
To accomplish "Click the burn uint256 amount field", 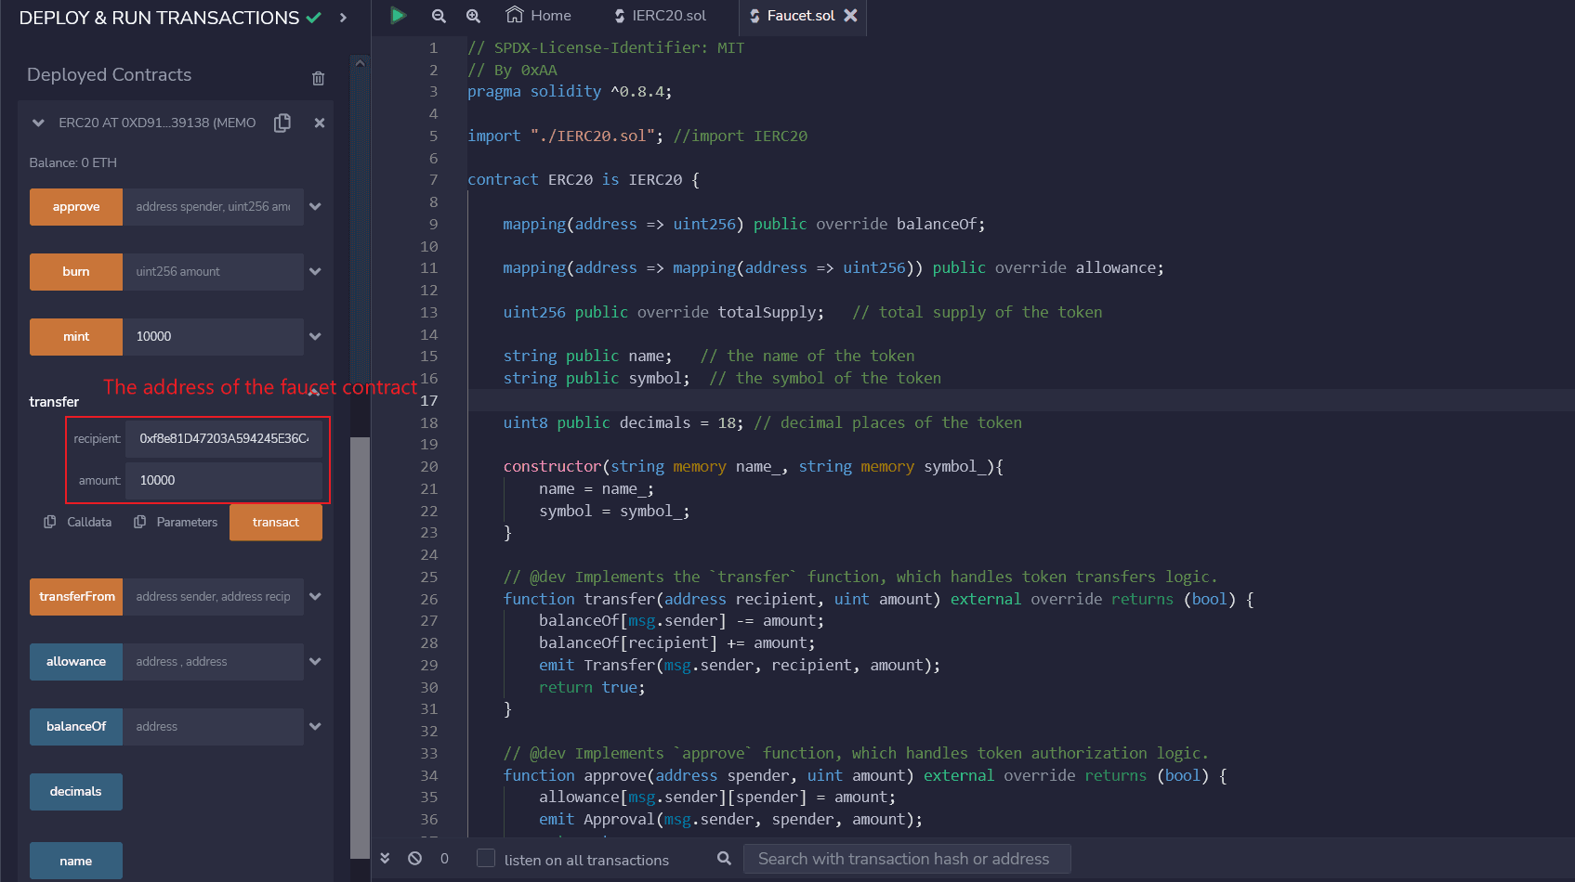I will pos(213,272).
